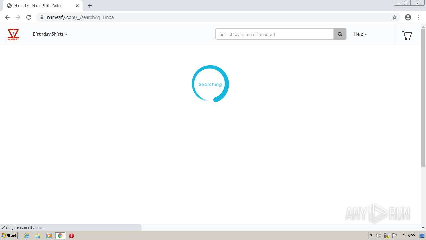Select the namezify.com address bar URL
Viewport: 426px width, 240px height.
point(80,17)
